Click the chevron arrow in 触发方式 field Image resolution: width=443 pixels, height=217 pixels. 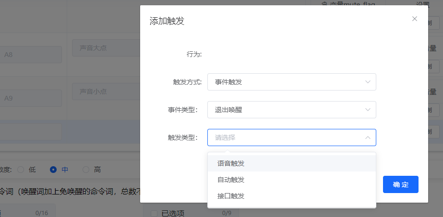point(368,82)
